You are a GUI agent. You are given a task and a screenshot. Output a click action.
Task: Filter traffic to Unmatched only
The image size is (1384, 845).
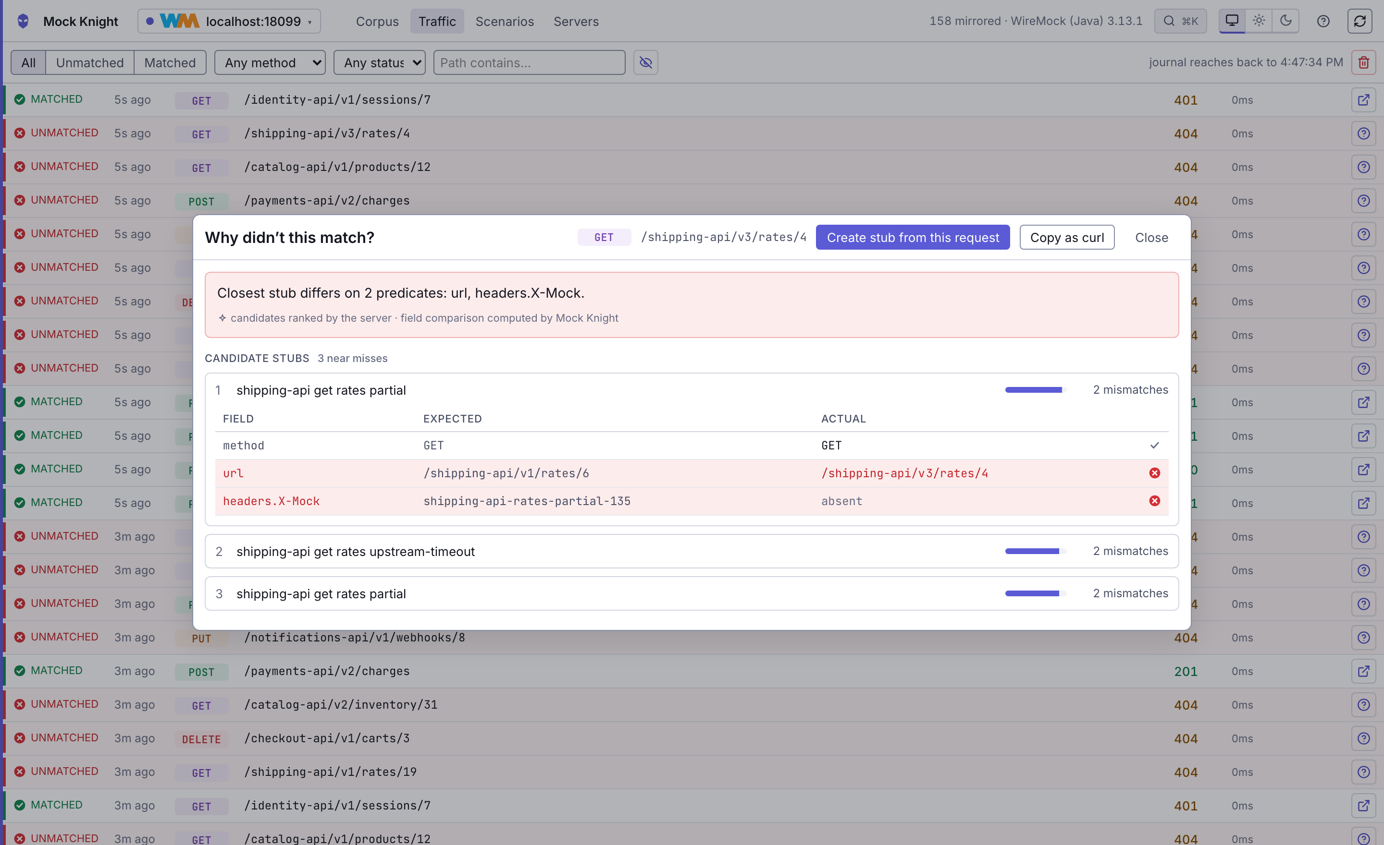[90, 62]
